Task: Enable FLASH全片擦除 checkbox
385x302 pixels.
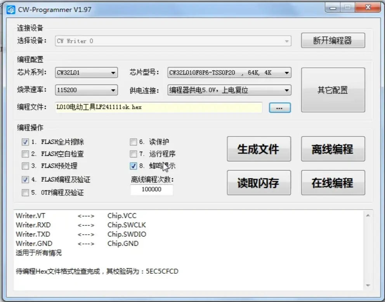Action: (25, 142)
